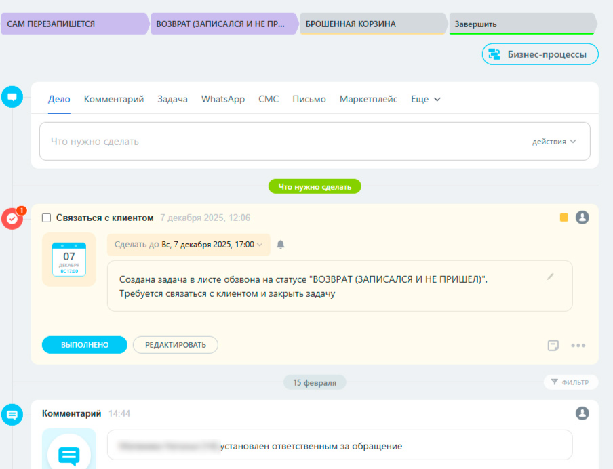Image resolution: width=613 pixels, height=469 pixels.
Task: Open the three-dots menu on task
Action: tap(578, 346)
